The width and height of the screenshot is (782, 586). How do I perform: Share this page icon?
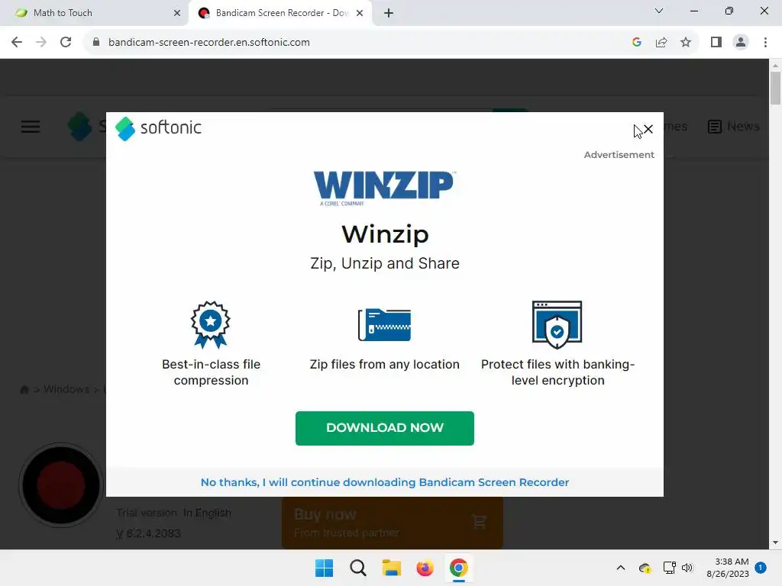point(661,43)
